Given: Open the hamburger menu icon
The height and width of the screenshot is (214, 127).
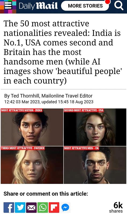Looking at the screenshot, I should [x=8, y=6].
